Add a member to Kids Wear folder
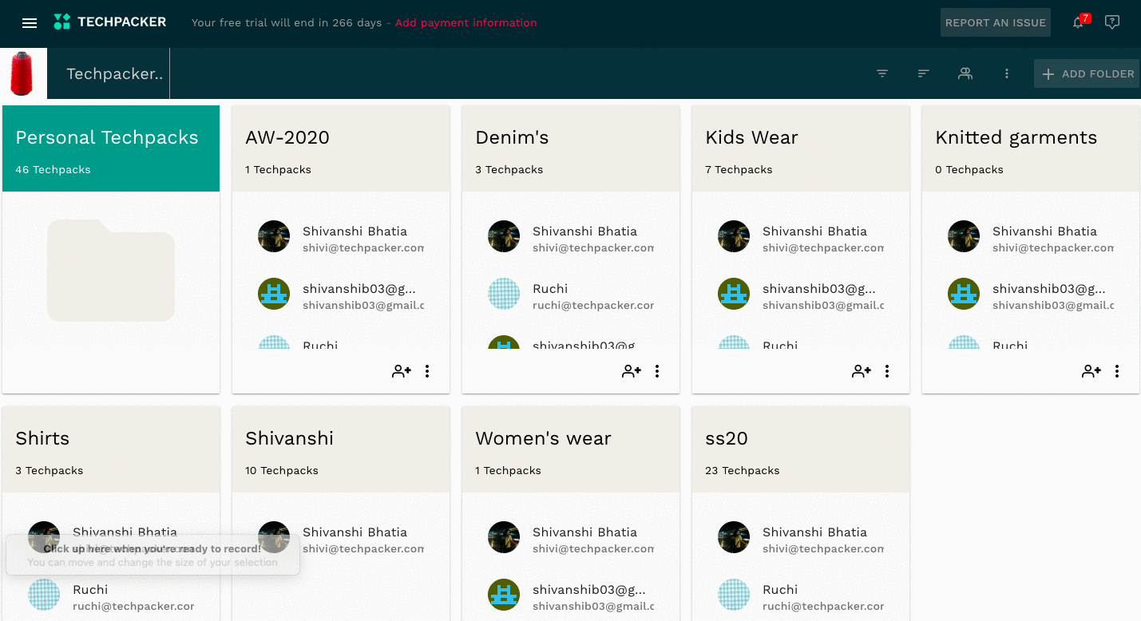1141x621 pixels. 862,371
